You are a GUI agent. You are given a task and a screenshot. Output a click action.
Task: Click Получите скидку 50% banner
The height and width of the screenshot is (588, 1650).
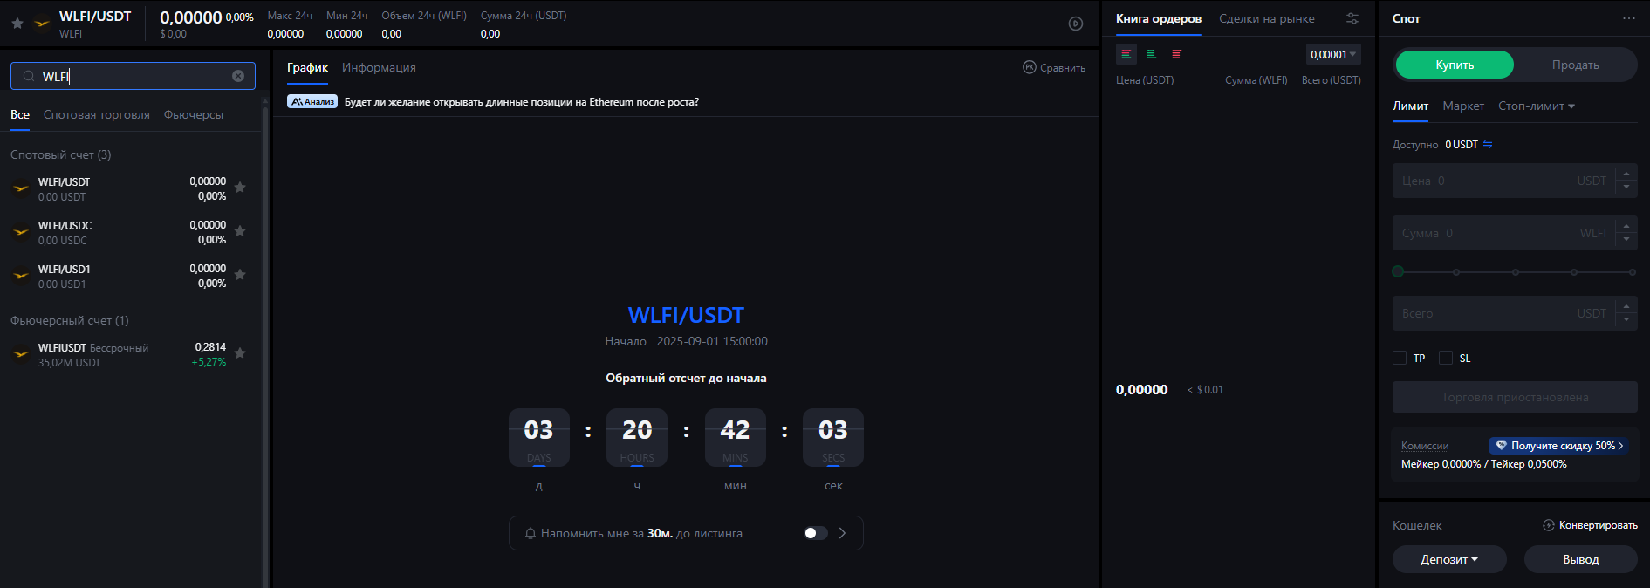pos(1558,445)
